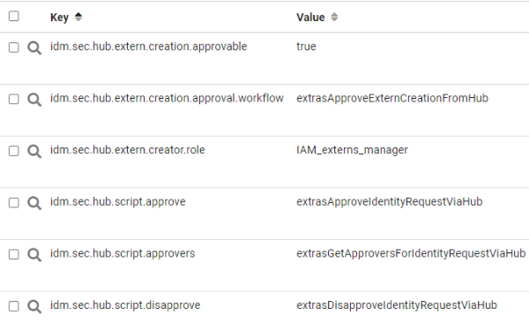Click the Value column header label

(310, 18)
